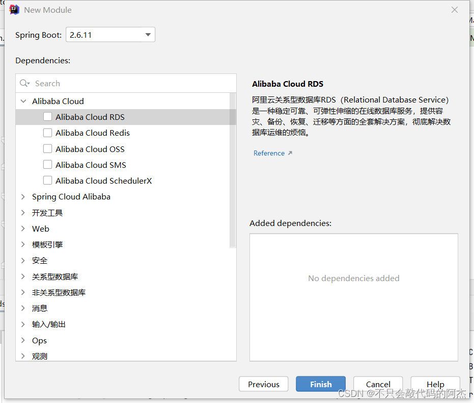The height and width of the screenshot is (403, 474).
Task: Enable the Alibaba Cloud SMS dependency
Action: 47,164
